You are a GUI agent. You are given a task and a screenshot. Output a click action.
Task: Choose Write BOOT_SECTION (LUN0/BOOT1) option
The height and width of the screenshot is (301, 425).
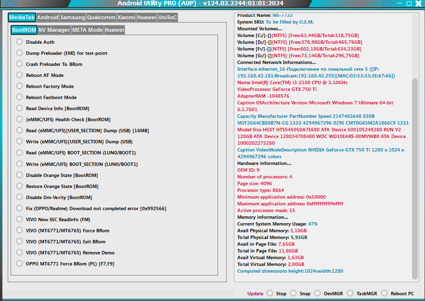click(20, 164)
